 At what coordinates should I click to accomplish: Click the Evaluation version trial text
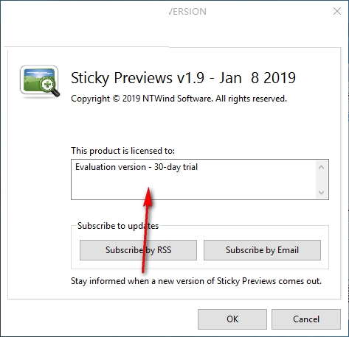[x=137, y=167]
